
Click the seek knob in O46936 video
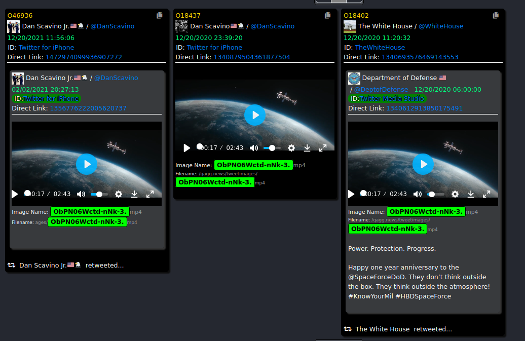(x=27, y=193)
